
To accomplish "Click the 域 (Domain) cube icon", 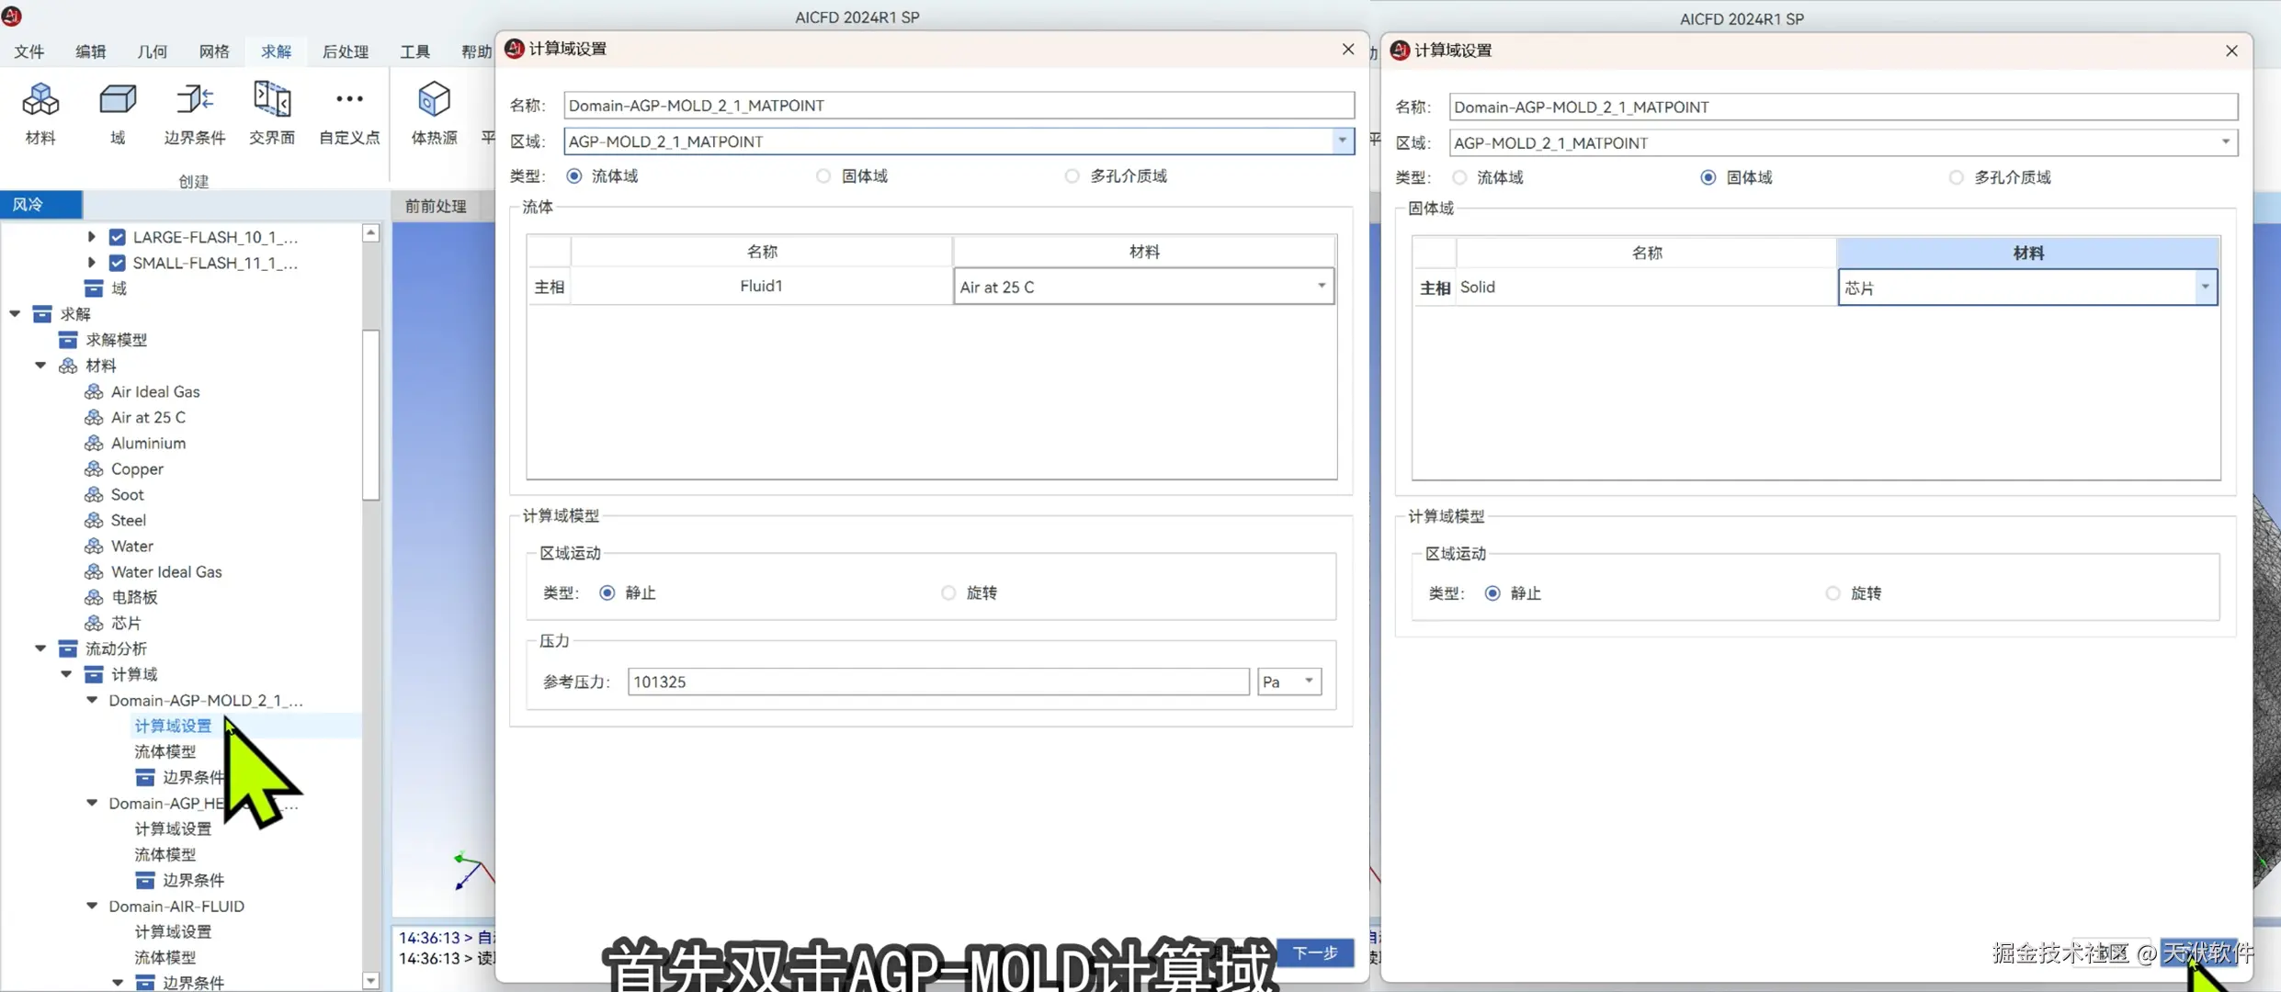I will click(x=118, y=100).
